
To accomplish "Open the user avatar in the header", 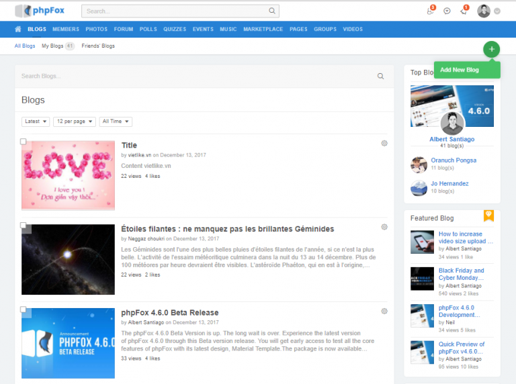I will (x=484, y=11).
